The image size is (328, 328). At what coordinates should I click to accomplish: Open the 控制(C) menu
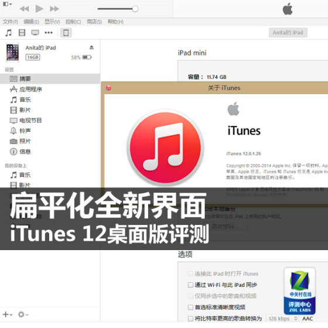pos(73,22)
